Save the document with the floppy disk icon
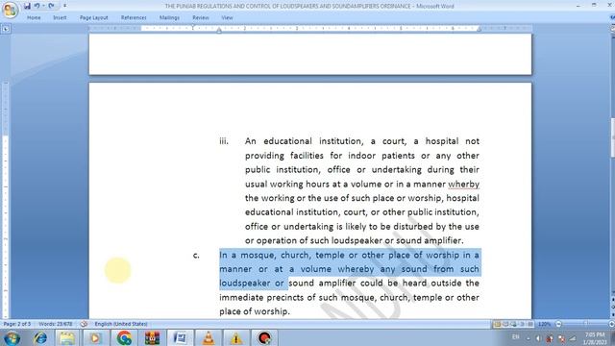Screen dimensions: 615x346 click(x=27, y=6)
